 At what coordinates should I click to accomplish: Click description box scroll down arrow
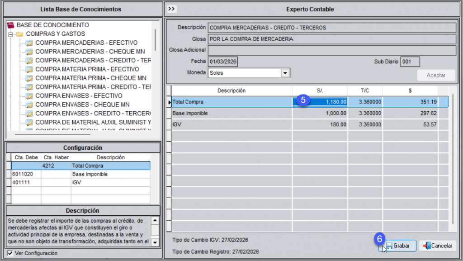click(x=155, y=242)
